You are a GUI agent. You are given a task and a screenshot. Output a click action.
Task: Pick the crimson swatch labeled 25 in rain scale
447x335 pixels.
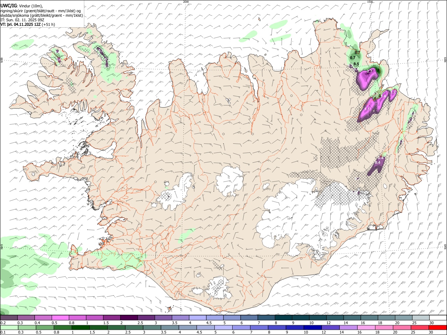coord(419,328)
